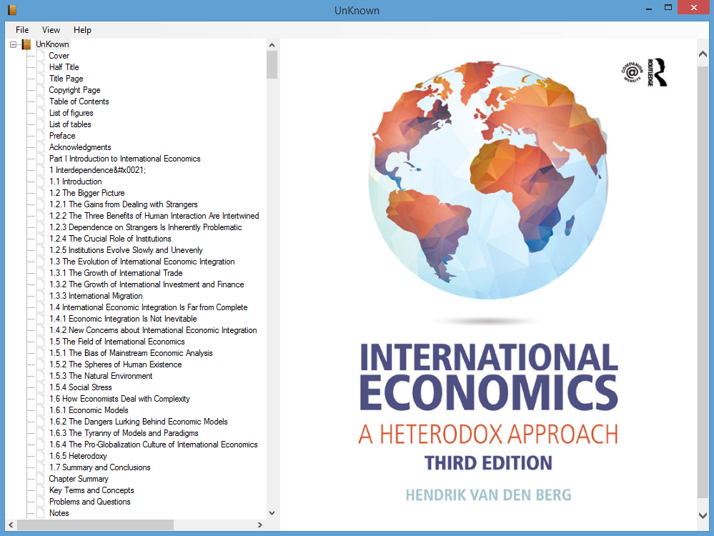Select 1.6.3 The Tyranny of Models and Paradigms

tap(124, 433)
